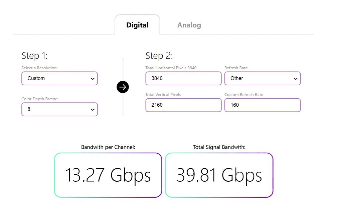
Task: Click into the Total Vertical Pixels field
Action: pyautogui.click(x=183, y=105)
